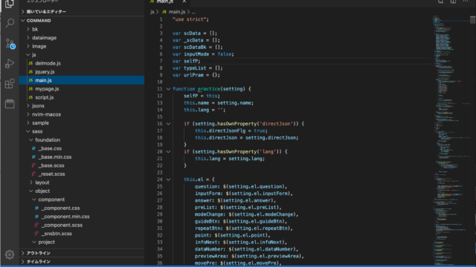This screenshot has height=267, width=476.
Task: Open the more actions ellipsis in editor toolbar
Action: point(466,1)
